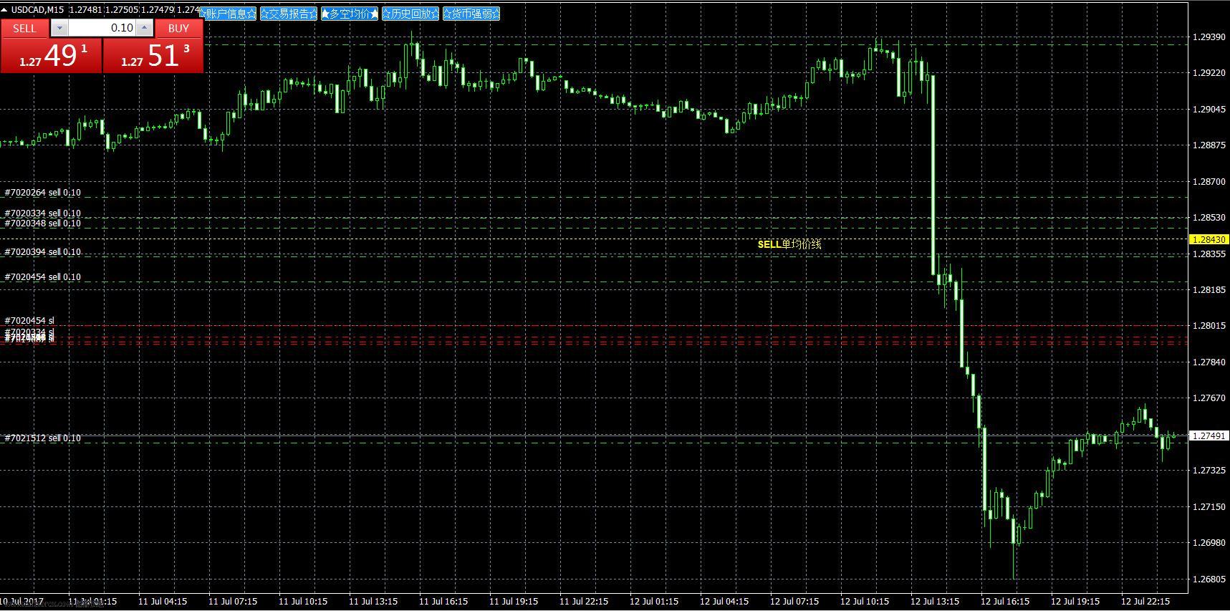Click the 12 Jul 13:15 time label

pos(935,601)
